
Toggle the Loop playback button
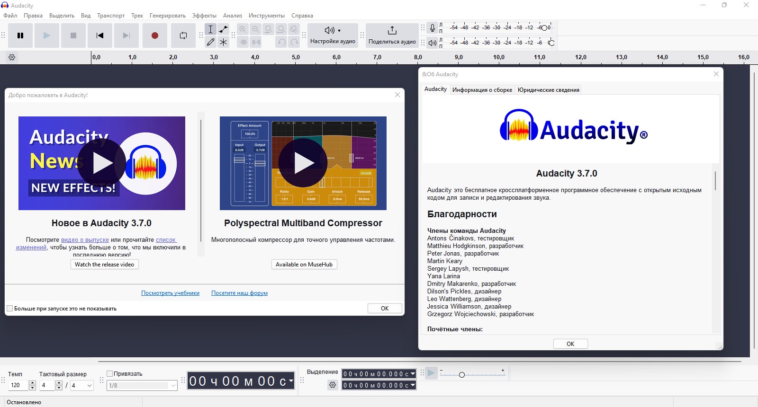click(183, 35)
